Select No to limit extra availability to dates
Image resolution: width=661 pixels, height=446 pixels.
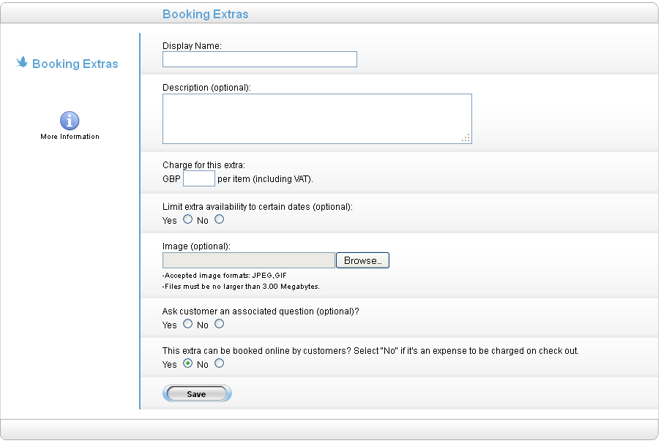tap(219, 219)
